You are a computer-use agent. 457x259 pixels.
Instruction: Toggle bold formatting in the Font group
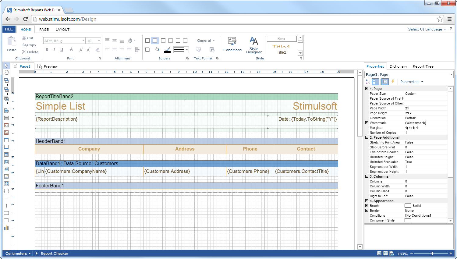point(47,49)
